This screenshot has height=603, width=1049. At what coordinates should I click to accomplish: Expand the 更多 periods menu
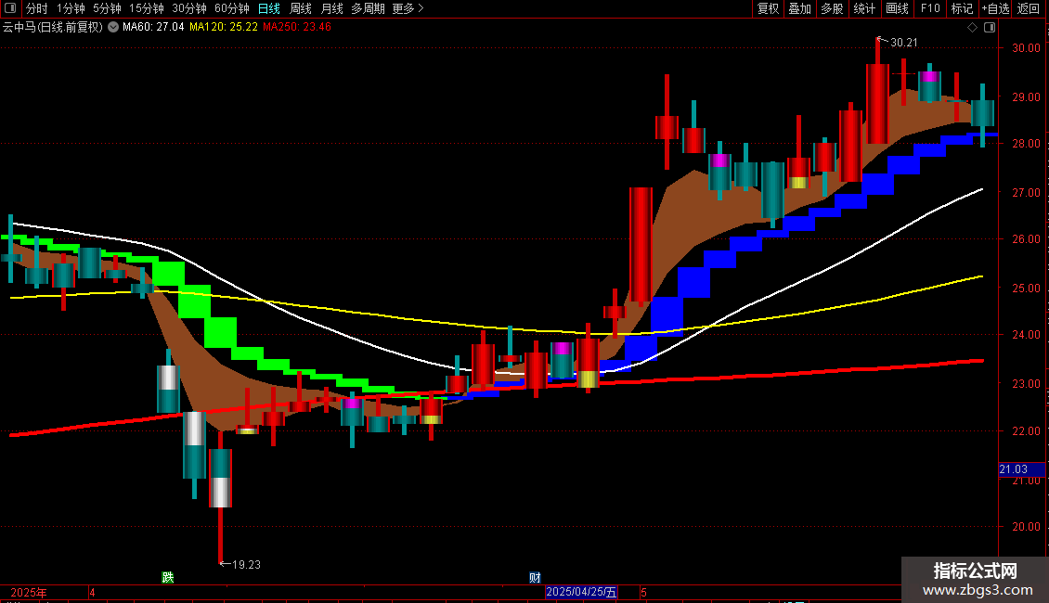pyautogui.click(x=408, y=8)
